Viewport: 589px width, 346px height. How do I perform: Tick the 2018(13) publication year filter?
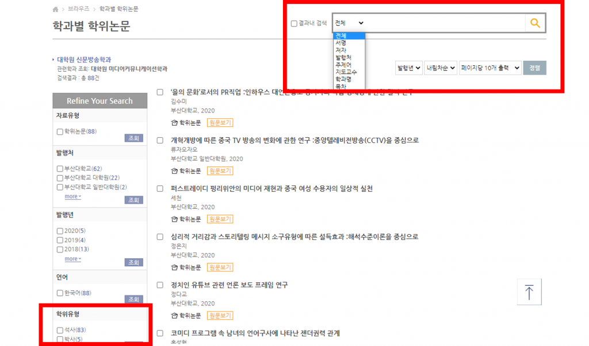[x=60, y=249]
